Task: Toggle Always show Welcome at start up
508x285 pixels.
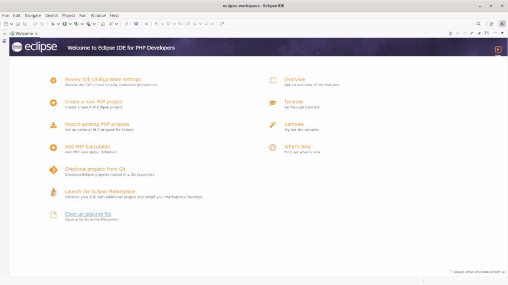Action: (x=451, y=272)
